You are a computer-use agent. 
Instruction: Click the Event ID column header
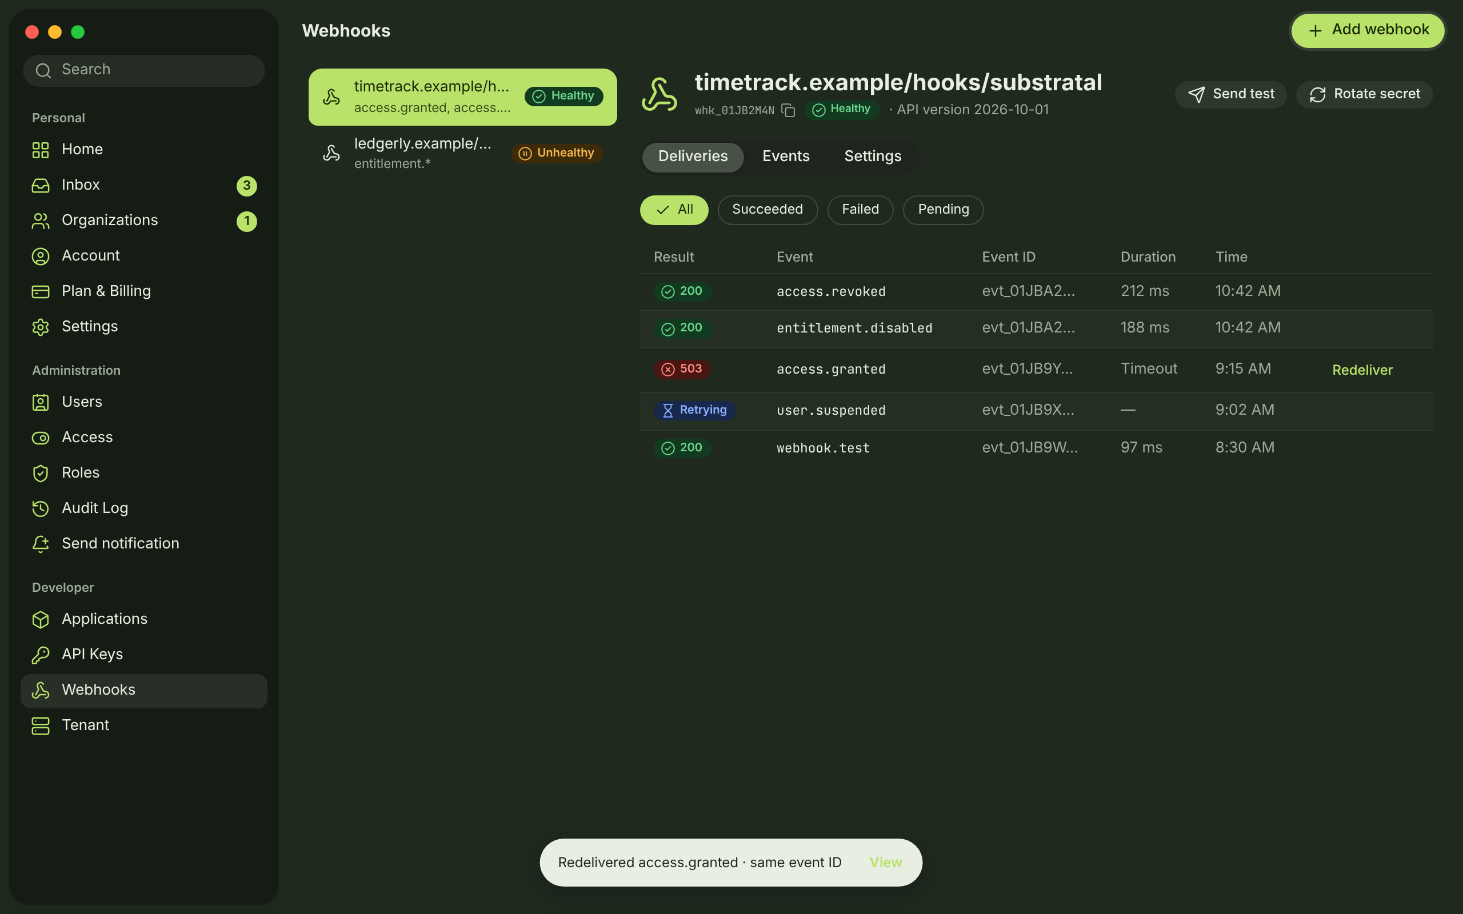point(1008,257)
